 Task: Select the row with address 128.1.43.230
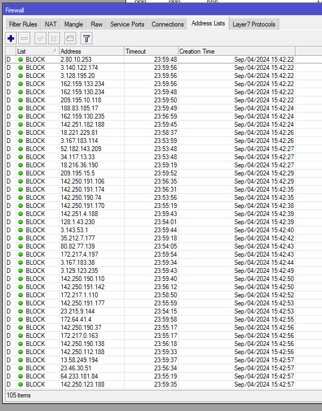pyautogui.click(x=163, y=222)
